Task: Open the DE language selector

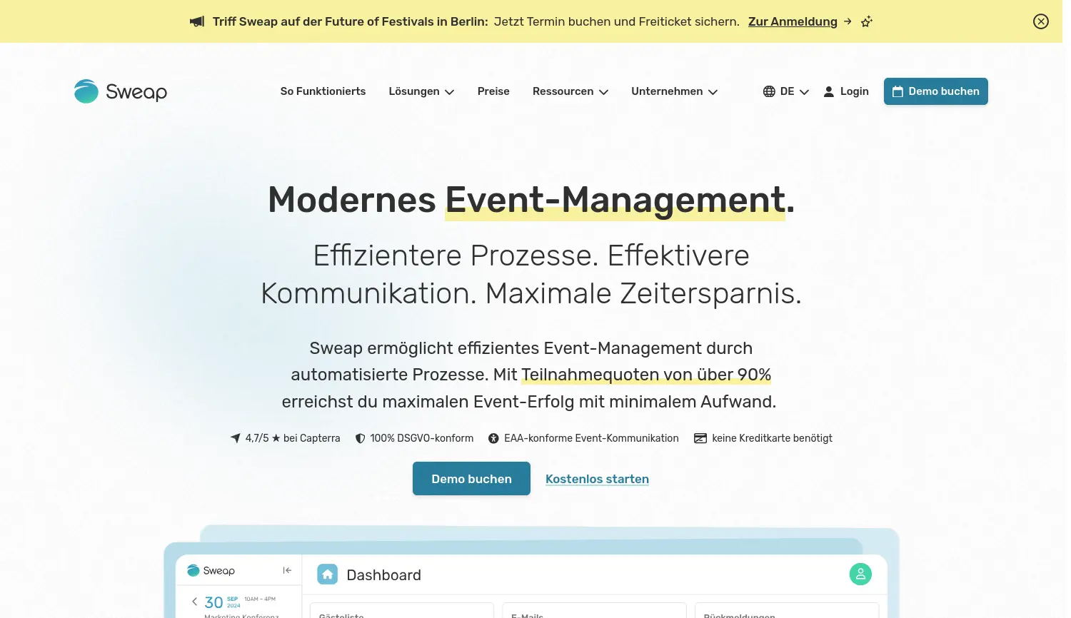Action: click(794, 91)
